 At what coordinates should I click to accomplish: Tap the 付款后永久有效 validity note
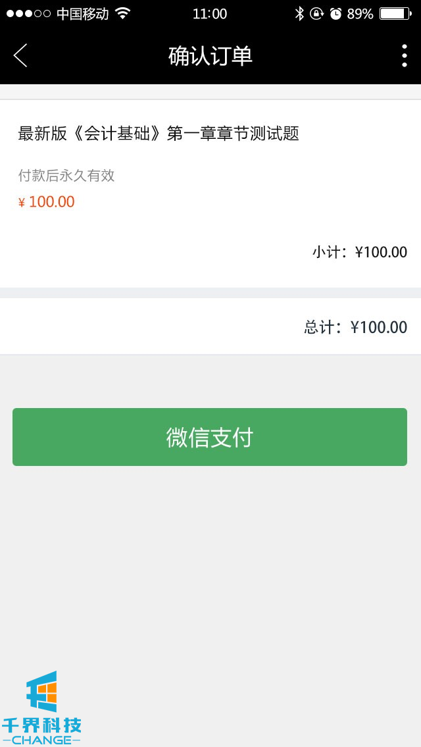pos(66,176)
